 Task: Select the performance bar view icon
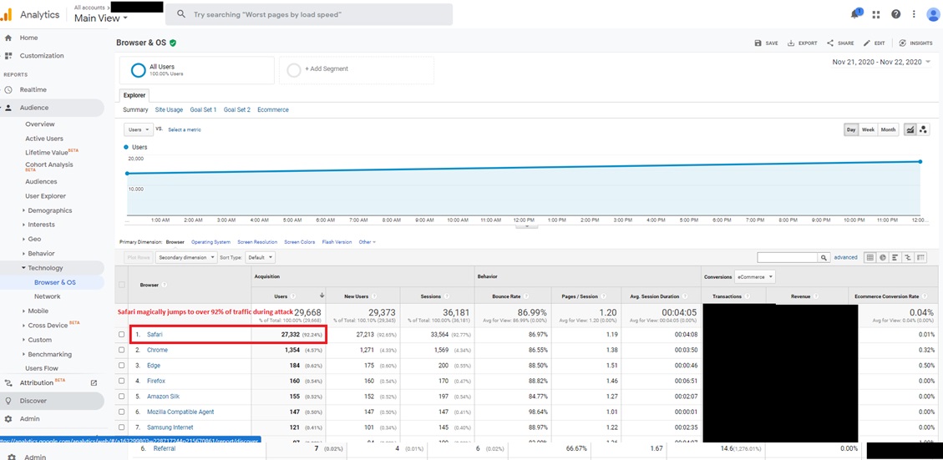895,257
